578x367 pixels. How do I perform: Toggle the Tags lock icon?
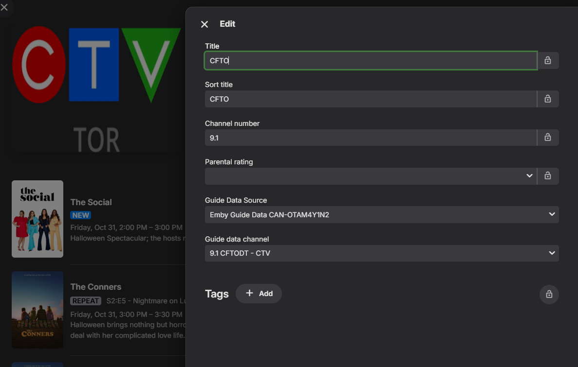tap(549, 294)
